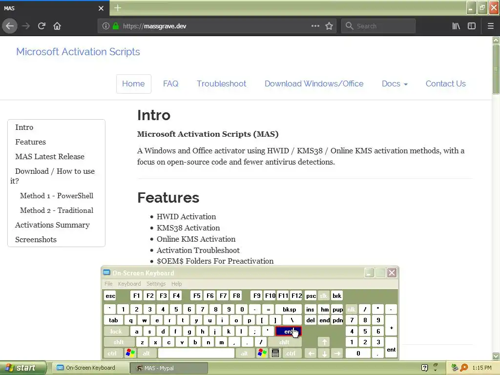Click the down arrow key on keyboard
The width and height of the screenshot is (500, 375).
click(x=324, y=353)
